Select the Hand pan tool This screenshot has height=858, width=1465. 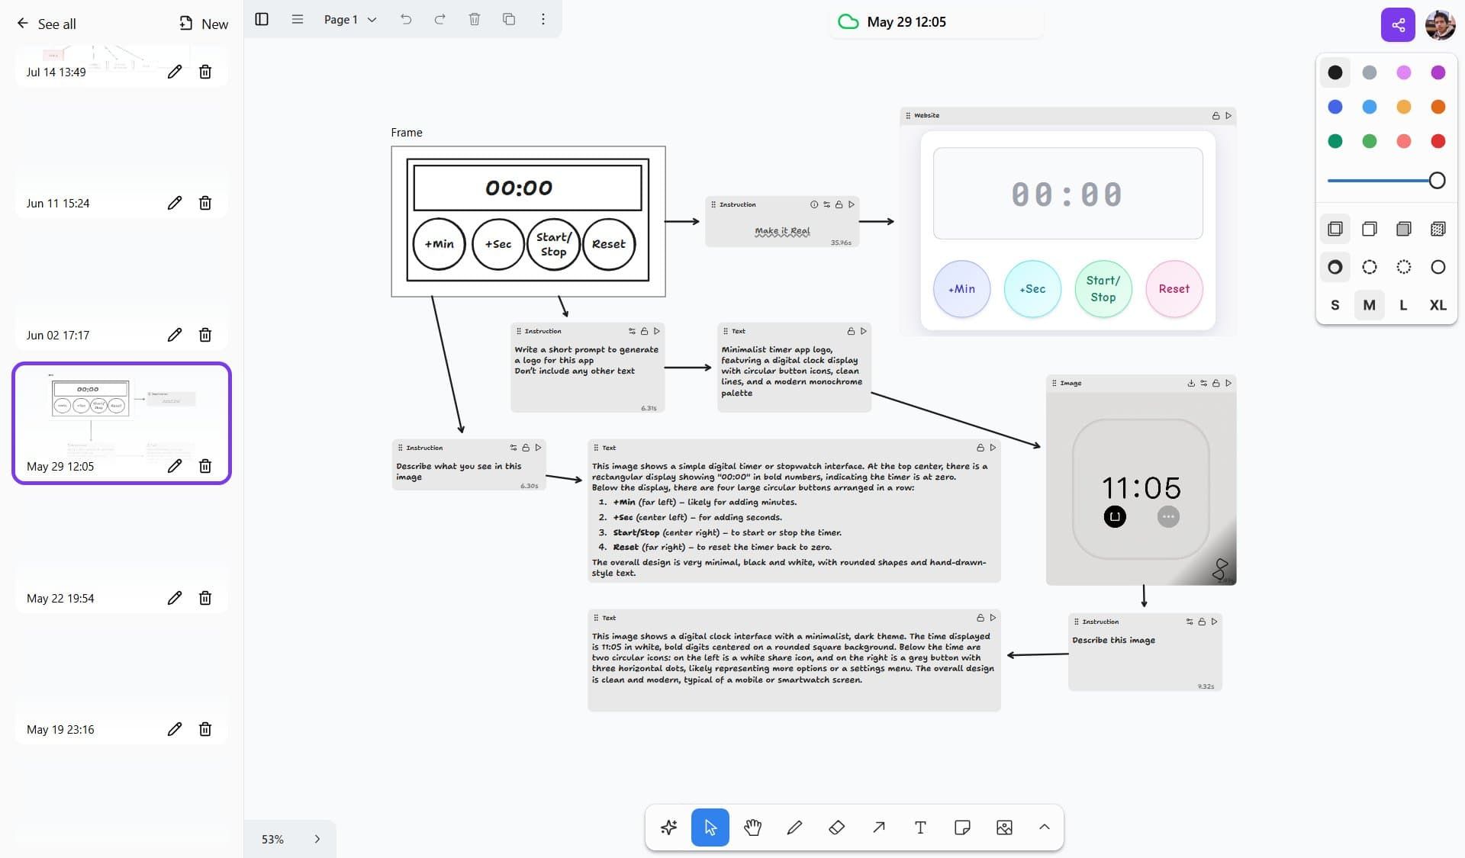(752, 827)
